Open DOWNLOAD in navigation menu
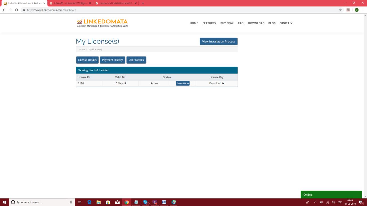Image resolution: width=367 pixels, height=206 pixels. pyautogui.click(x=256, y=23)
